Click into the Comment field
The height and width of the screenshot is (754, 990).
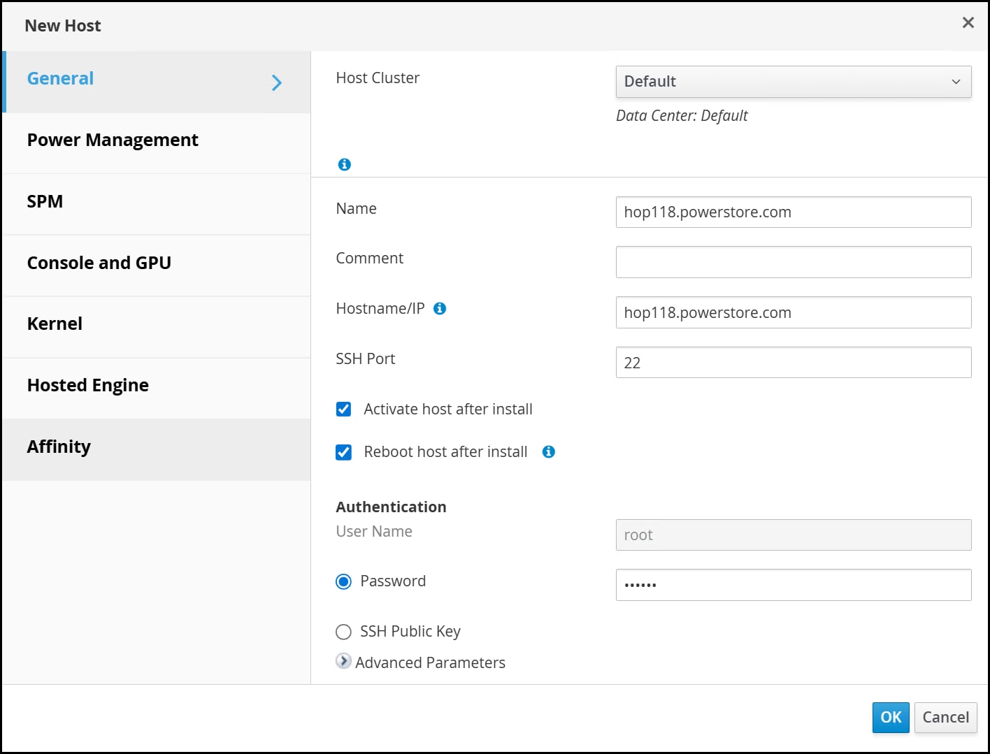[x=794, y=262]
